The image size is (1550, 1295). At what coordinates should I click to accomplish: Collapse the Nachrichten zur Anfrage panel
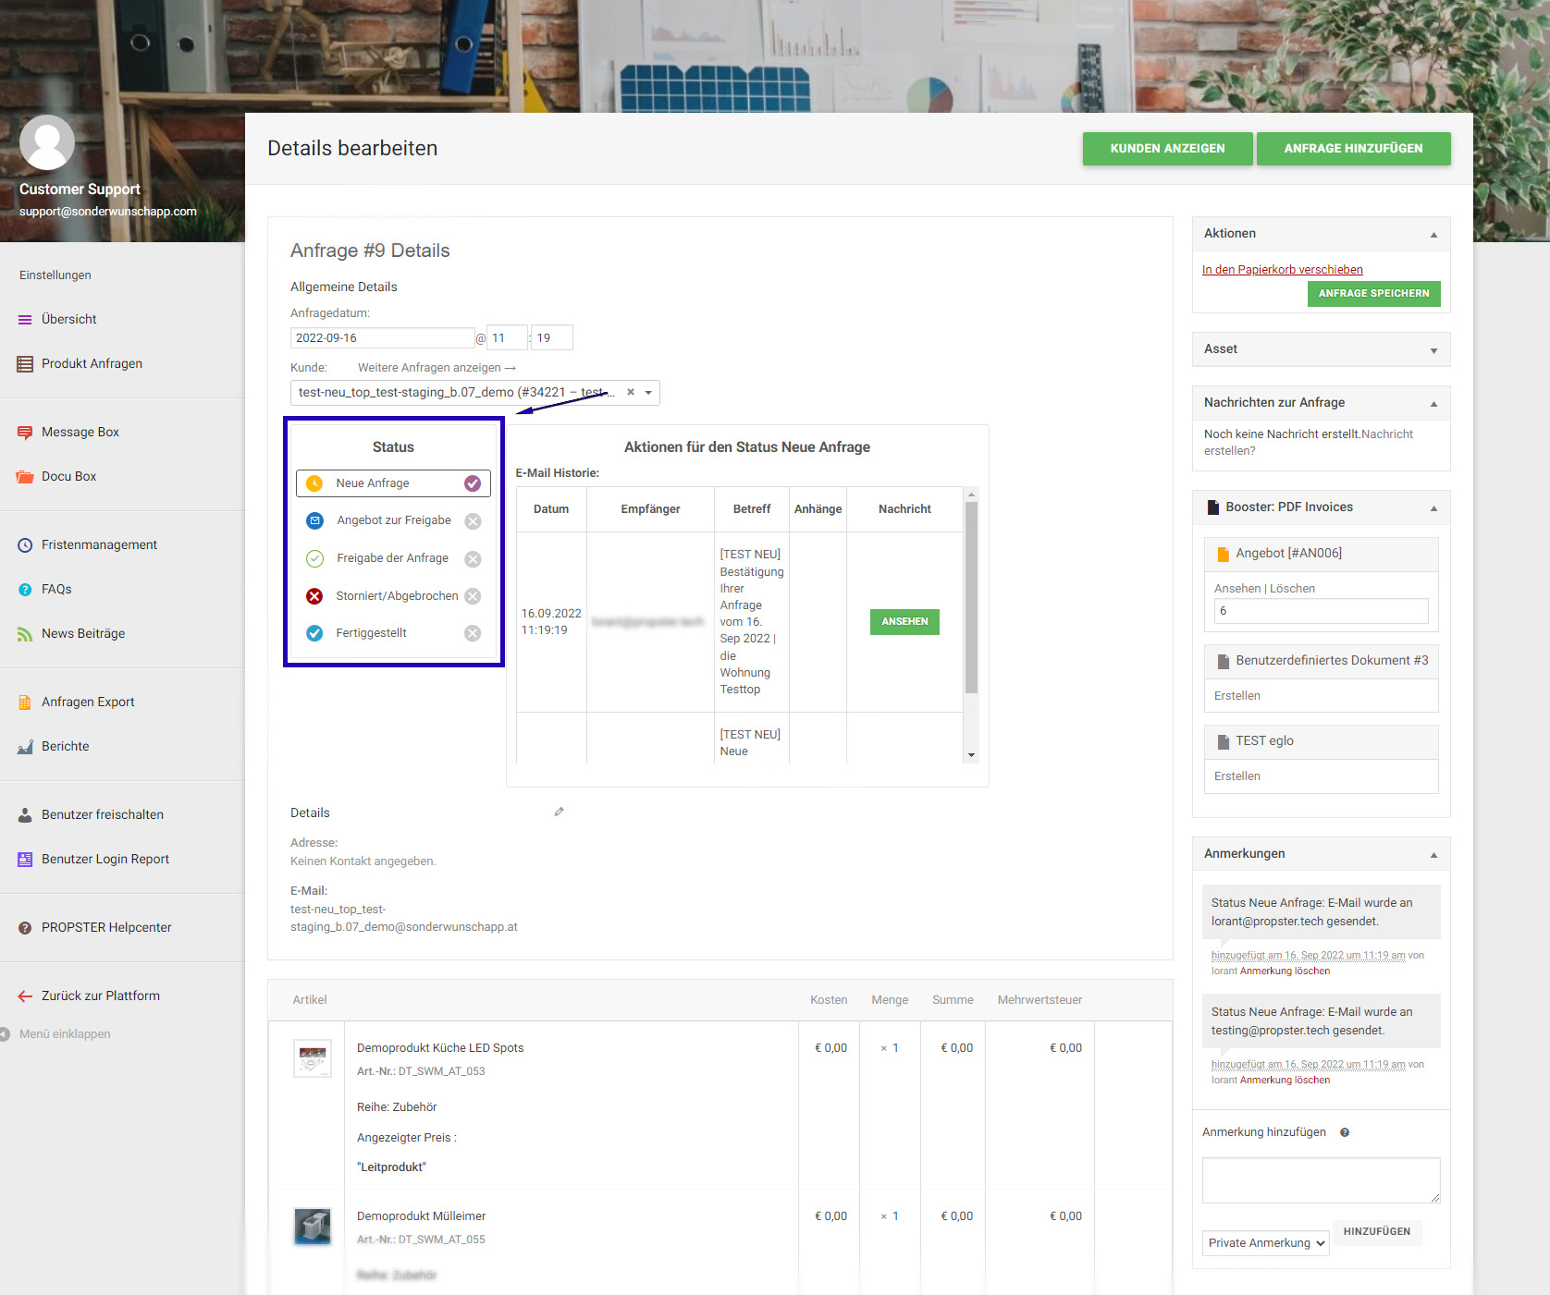click(x=1433, y=404)
